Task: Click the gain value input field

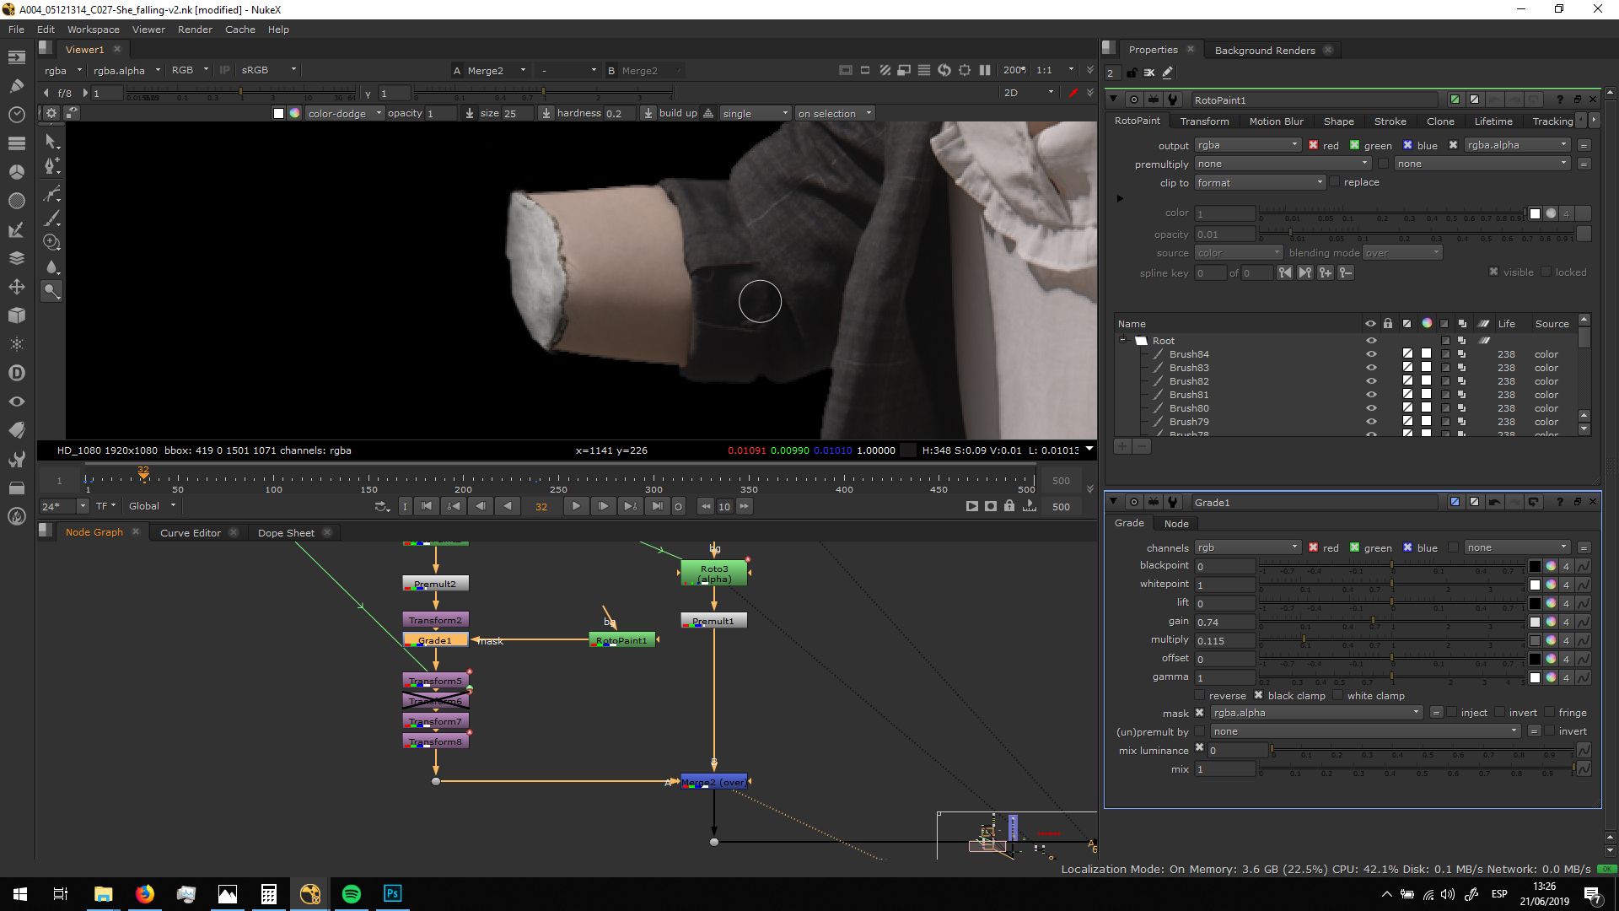Action: tap(1225, 623)
